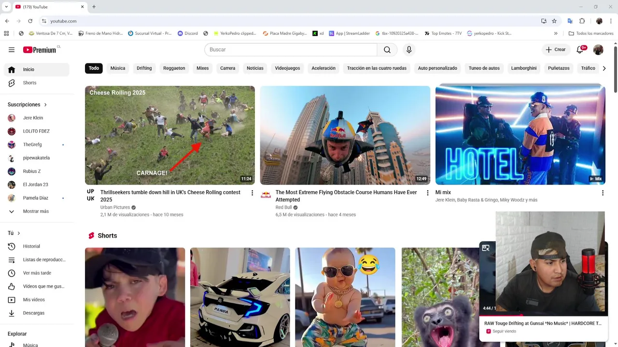Click the search magnifier button
The height and width of the screenshot is (347, 618).
point(387,50)
